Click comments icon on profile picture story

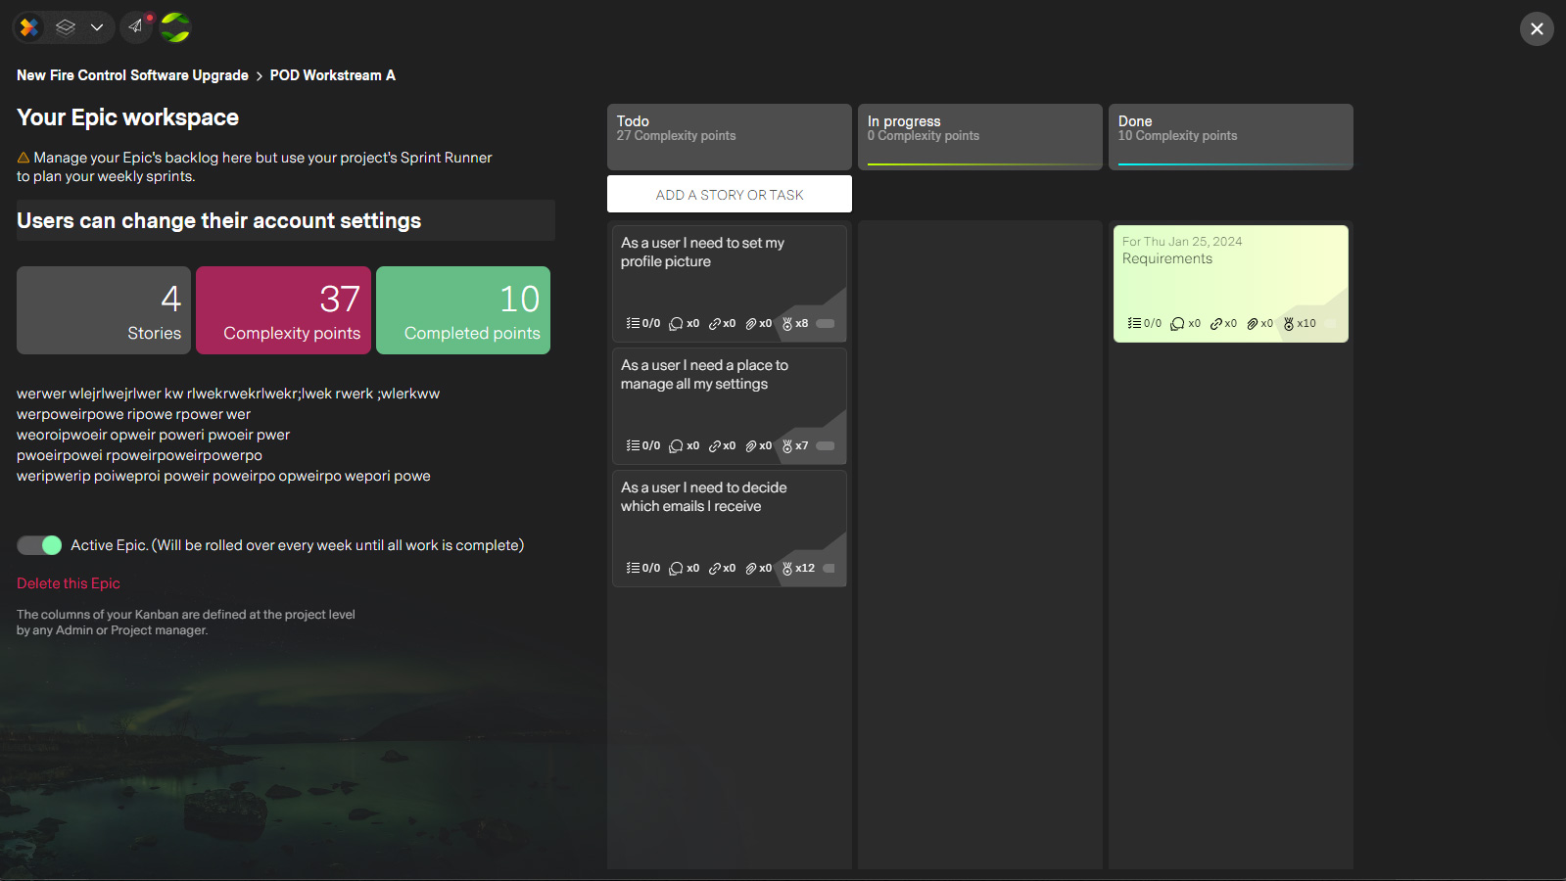[x=676, y=324]
